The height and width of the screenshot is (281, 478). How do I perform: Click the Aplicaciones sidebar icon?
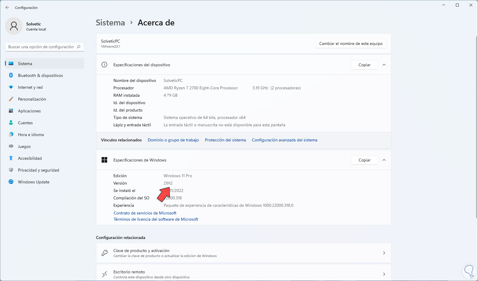coord(11,111)
